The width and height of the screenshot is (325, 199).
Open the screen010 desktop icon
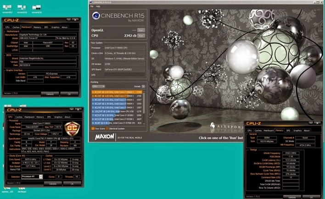click(22, 9)
